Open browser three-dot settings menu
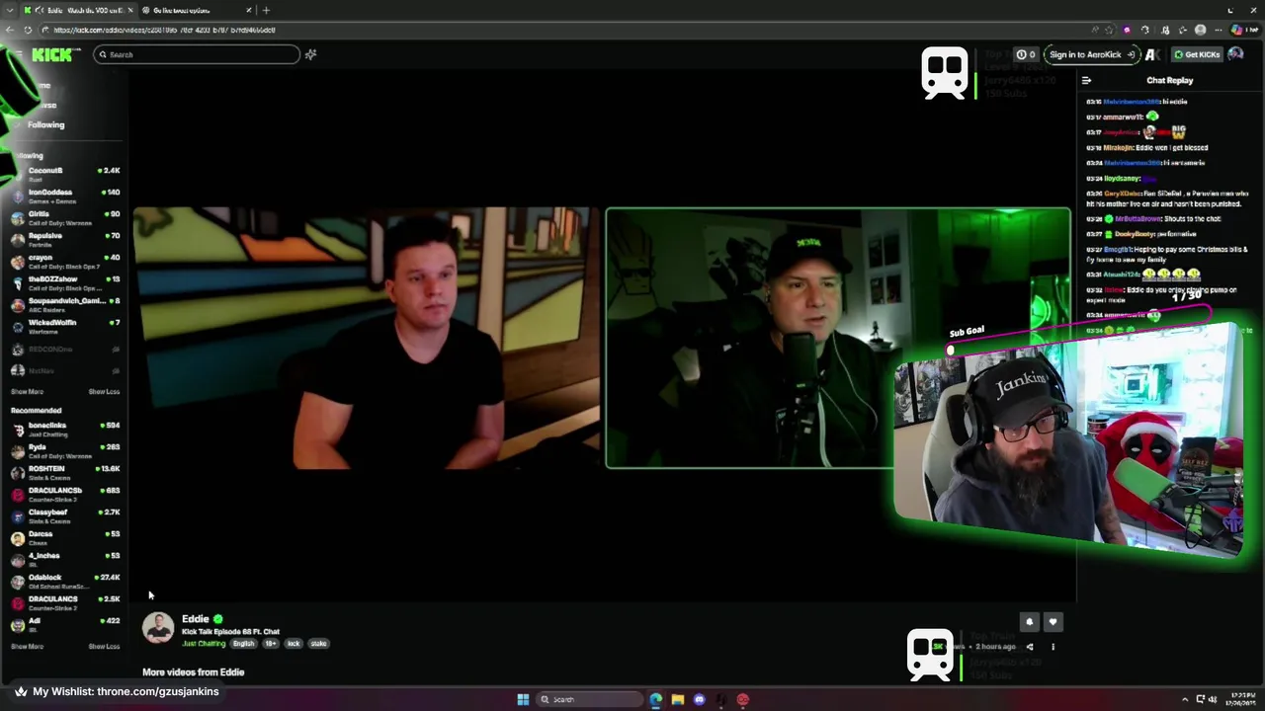1265x711 pixels. click(1219, 30)
